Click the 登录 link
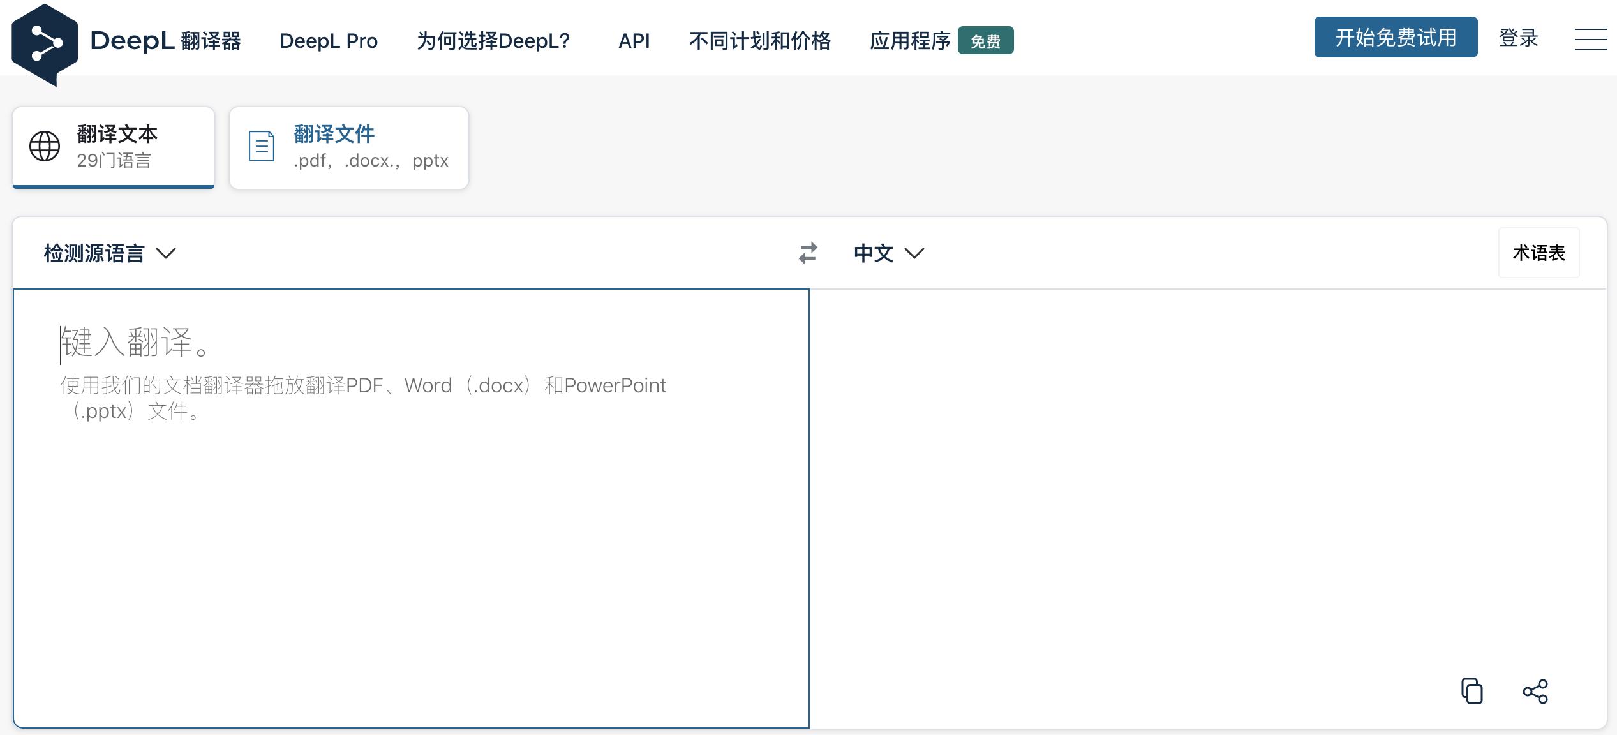The image size is (1617, 735). click(x=1518, y=38)
